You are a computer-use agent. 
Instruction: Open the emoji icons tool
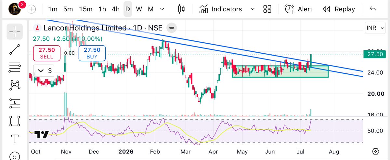point(15,156)
